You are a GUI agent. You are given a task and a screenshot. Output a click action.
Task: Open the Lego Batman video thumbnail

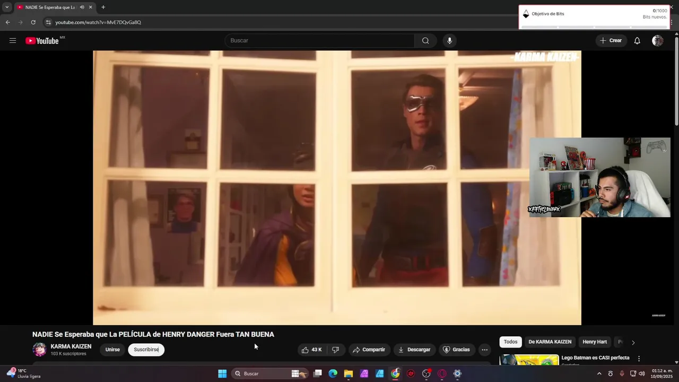tap(529, 360)
